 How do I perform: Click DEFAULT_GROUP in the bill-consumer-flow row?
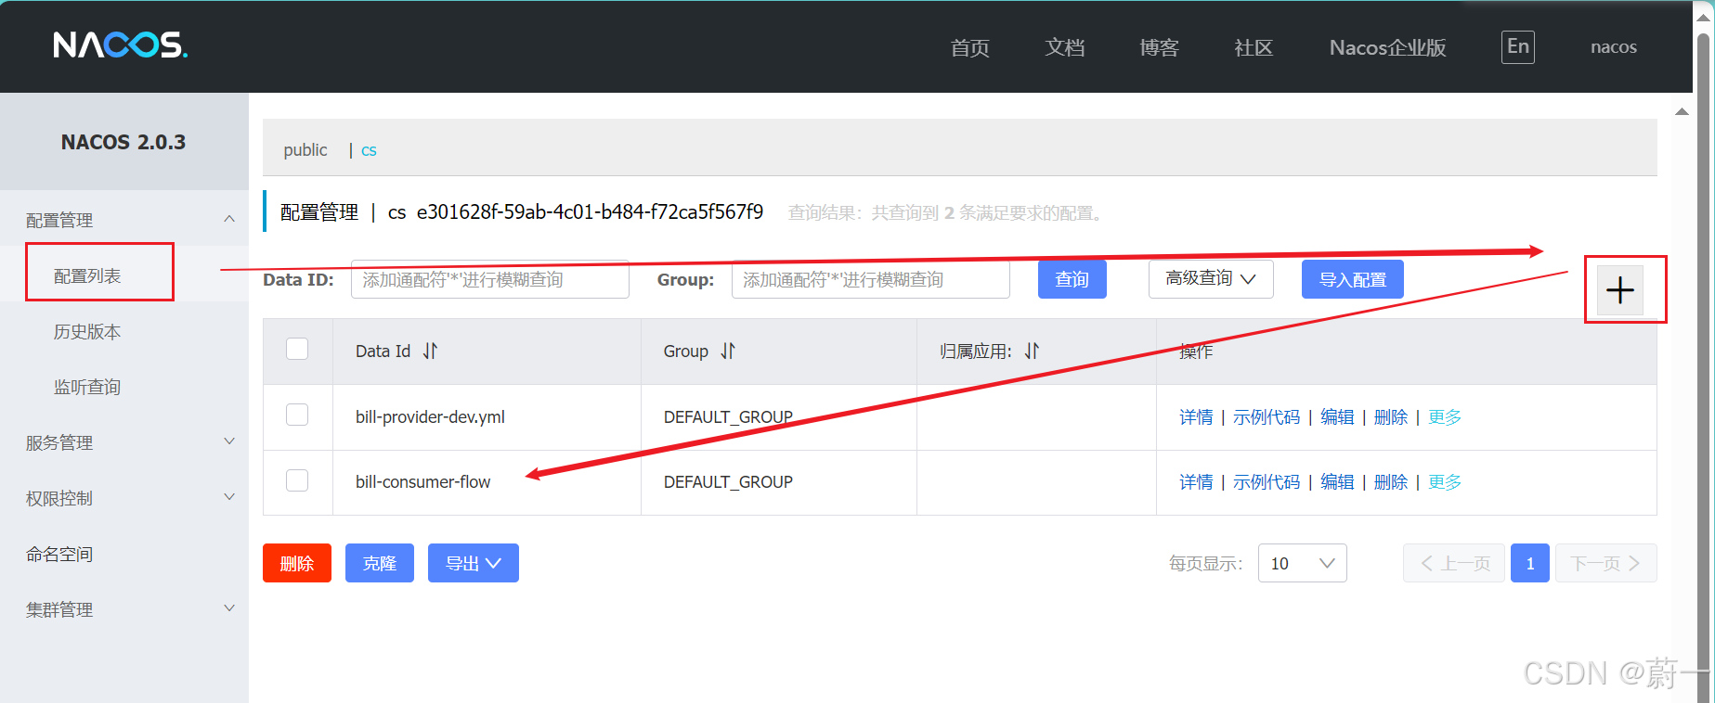[728, 482]
